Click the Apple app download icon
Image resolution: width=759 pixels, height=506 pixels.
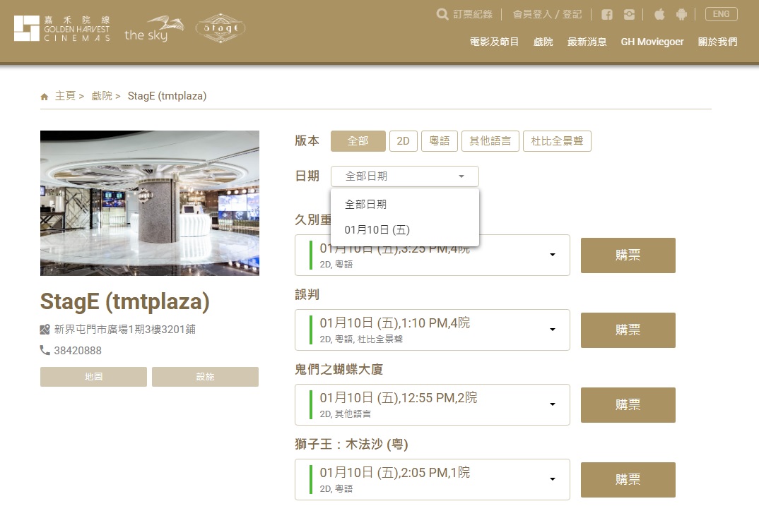pyautogui.click(x=660, y=14)
